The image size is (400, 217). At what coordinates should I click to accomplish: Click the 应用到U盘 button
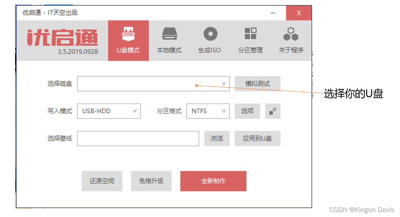pyautogui.click(x=257, y=138)
